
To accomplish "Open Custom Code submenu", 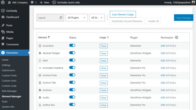I will [x=9, y=86].
